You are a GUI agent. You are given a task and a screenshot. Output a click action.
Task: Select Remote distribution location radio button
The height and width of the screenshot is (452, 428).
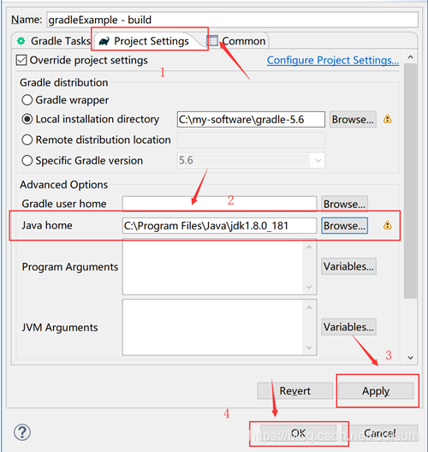27,140
